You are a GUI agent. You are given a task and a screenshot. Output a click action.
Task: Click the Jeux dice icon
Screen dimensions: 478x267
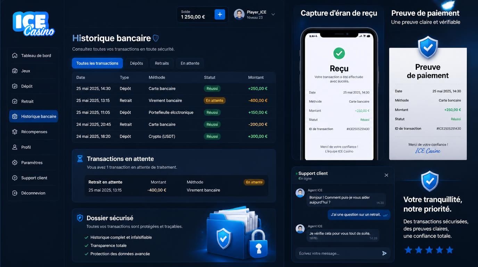(15, 71)
